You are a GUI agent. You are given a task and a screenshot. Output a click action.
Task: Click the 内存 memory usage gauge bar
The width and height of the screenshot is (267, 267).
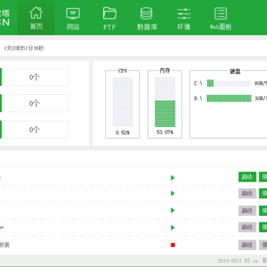pyautogui.click(x=165, y=102)
